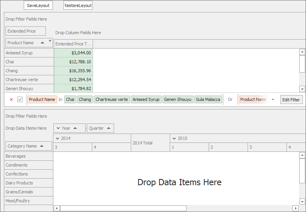Click the second Product Name filter token
The image size is (306, 212).
point(253,99)
